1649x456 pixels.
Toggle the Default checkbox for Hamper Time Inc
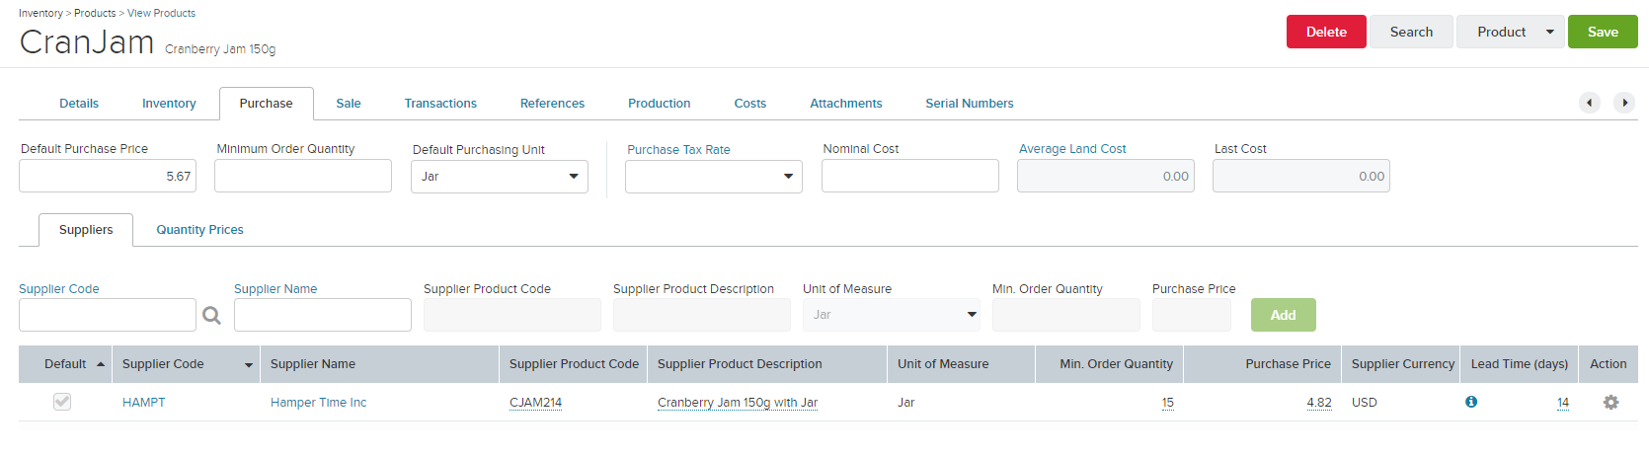click(62, 402)
